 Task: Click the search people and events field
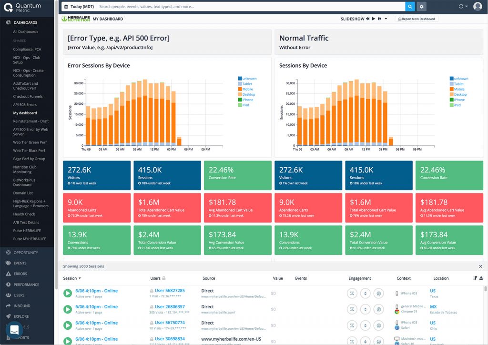click(251, 7)
